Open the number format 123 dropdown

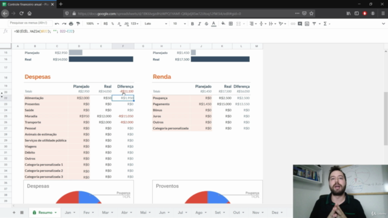pos(135,24)
